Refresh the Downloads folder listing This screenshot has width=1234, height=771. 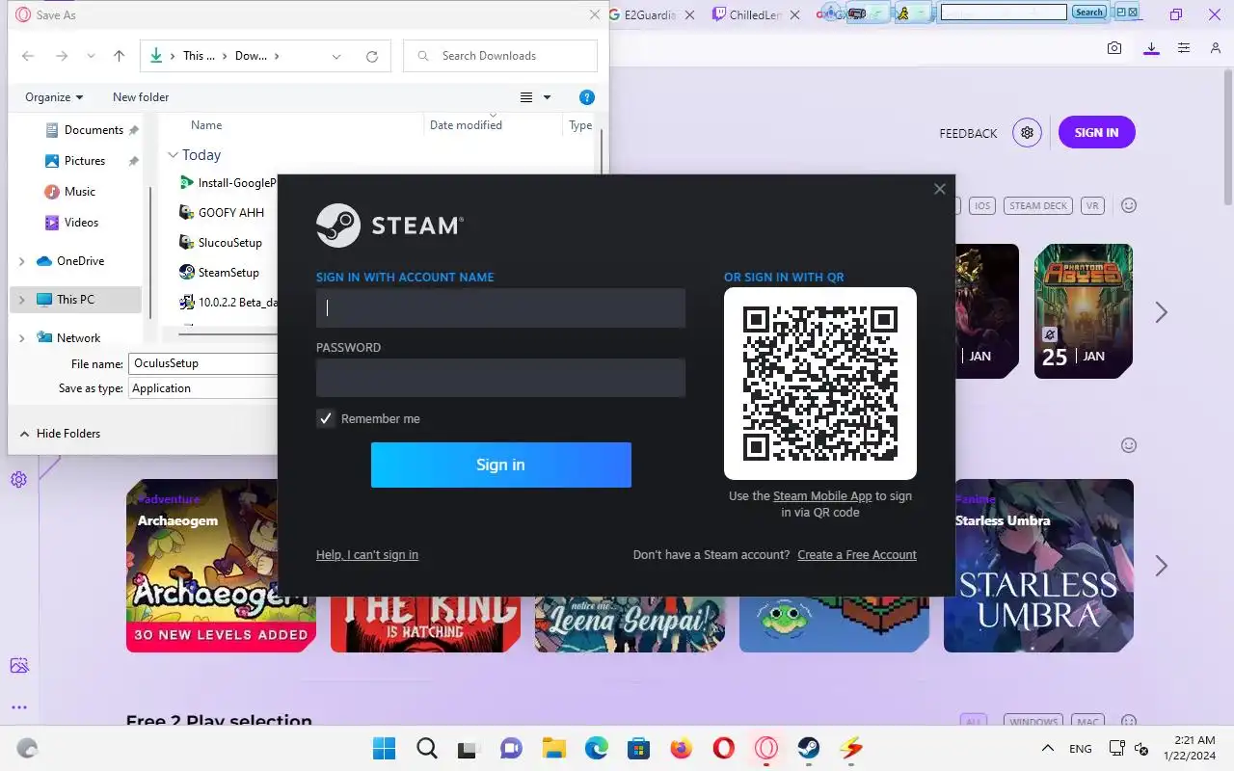click(x=371, y=56)
